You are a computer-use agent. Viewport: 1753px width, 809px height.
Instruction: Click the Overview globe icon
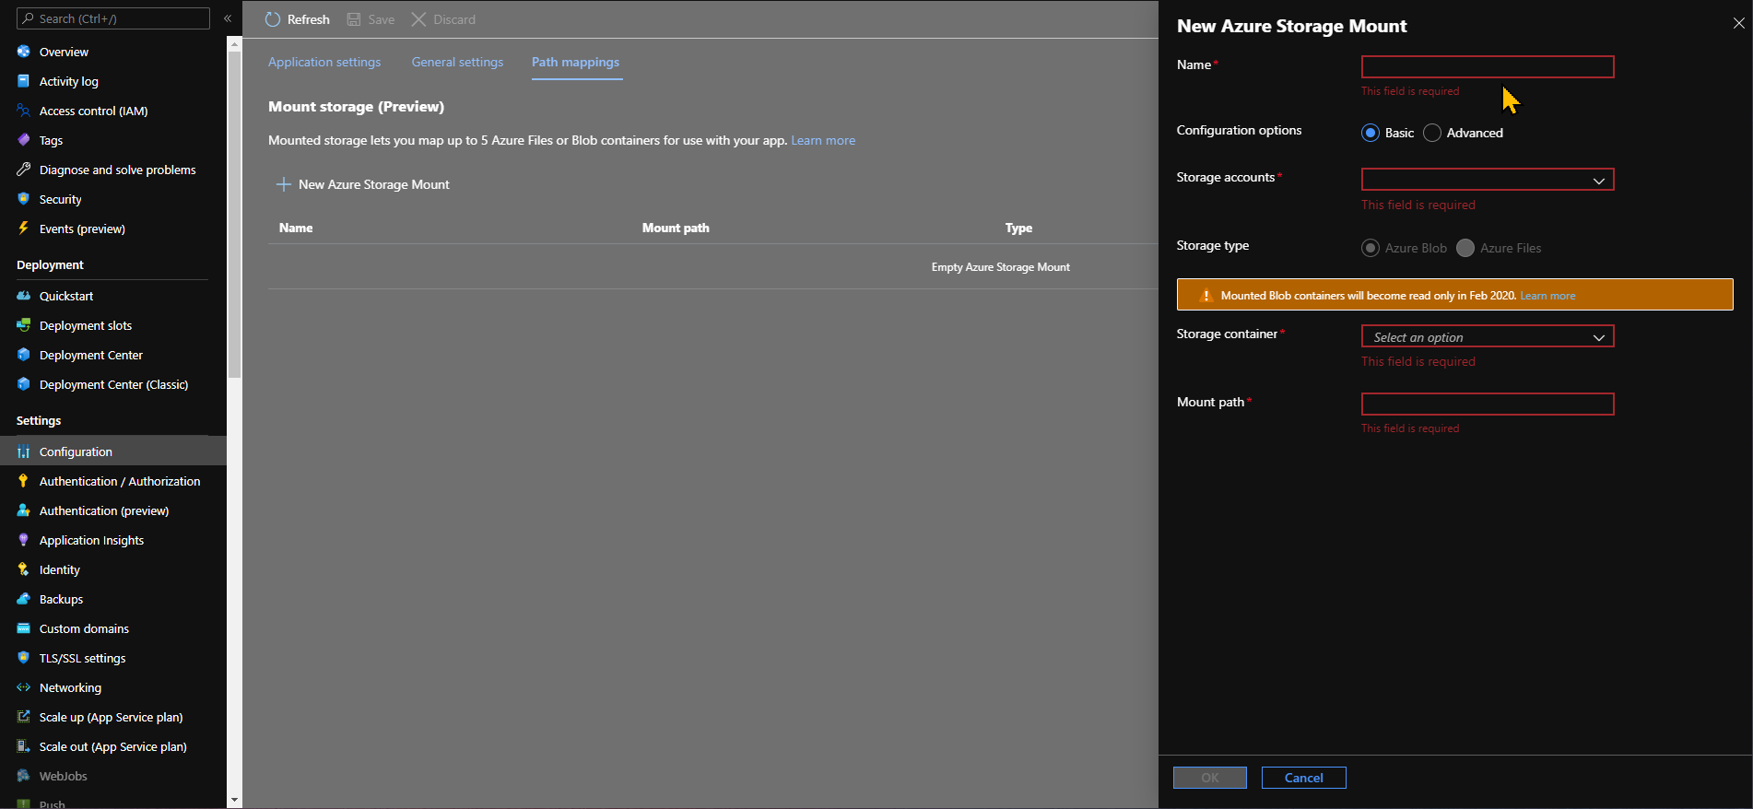[x=24, y=52]
